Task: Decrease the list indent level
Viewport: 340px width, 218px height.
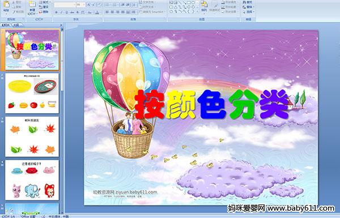Action: click(x=123, y=5)
